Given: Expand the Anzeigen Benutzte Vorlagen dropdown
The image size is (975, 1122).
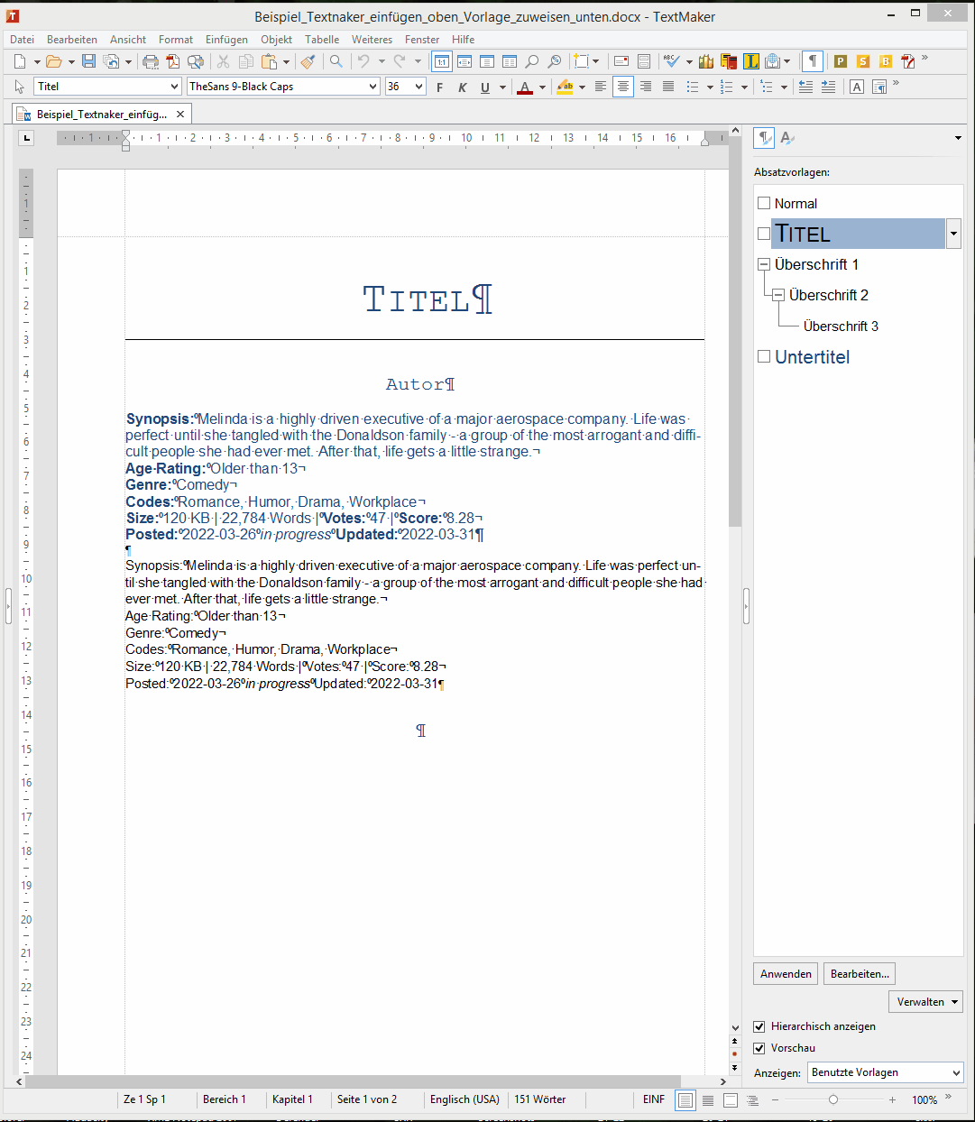Looking at the screenshot, I should (x=956, y=1072).
